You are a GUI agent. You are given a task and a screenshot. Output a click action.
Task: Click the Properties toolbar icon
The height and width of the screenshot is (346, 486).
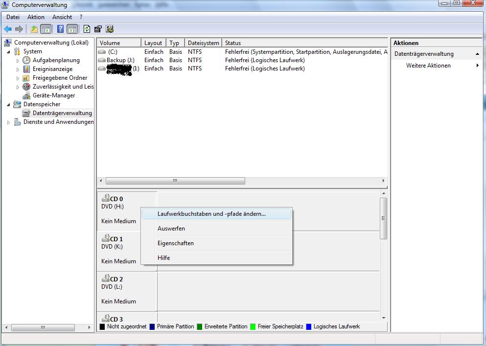tap(98, 29)
